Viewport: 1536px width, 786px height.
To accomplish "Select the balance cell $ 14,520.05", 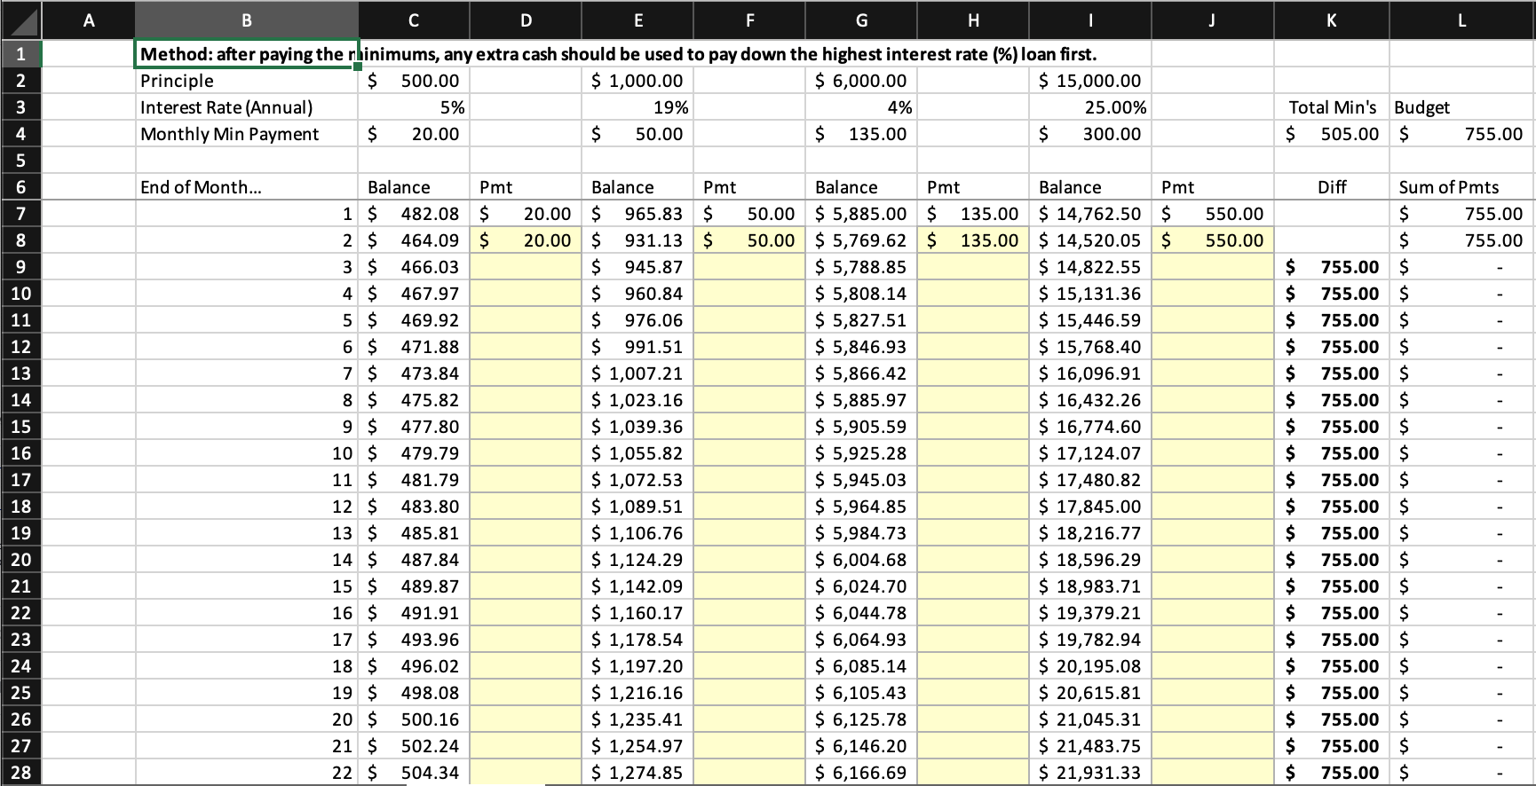I will point(1090,240).
